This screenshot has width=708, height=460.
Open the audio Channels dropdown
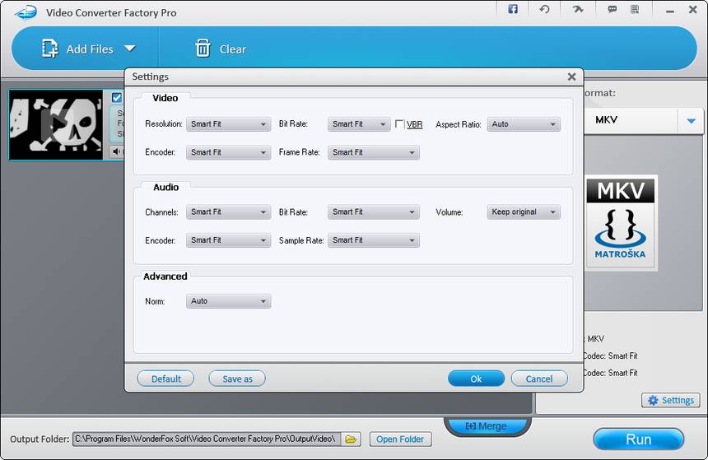229,212
